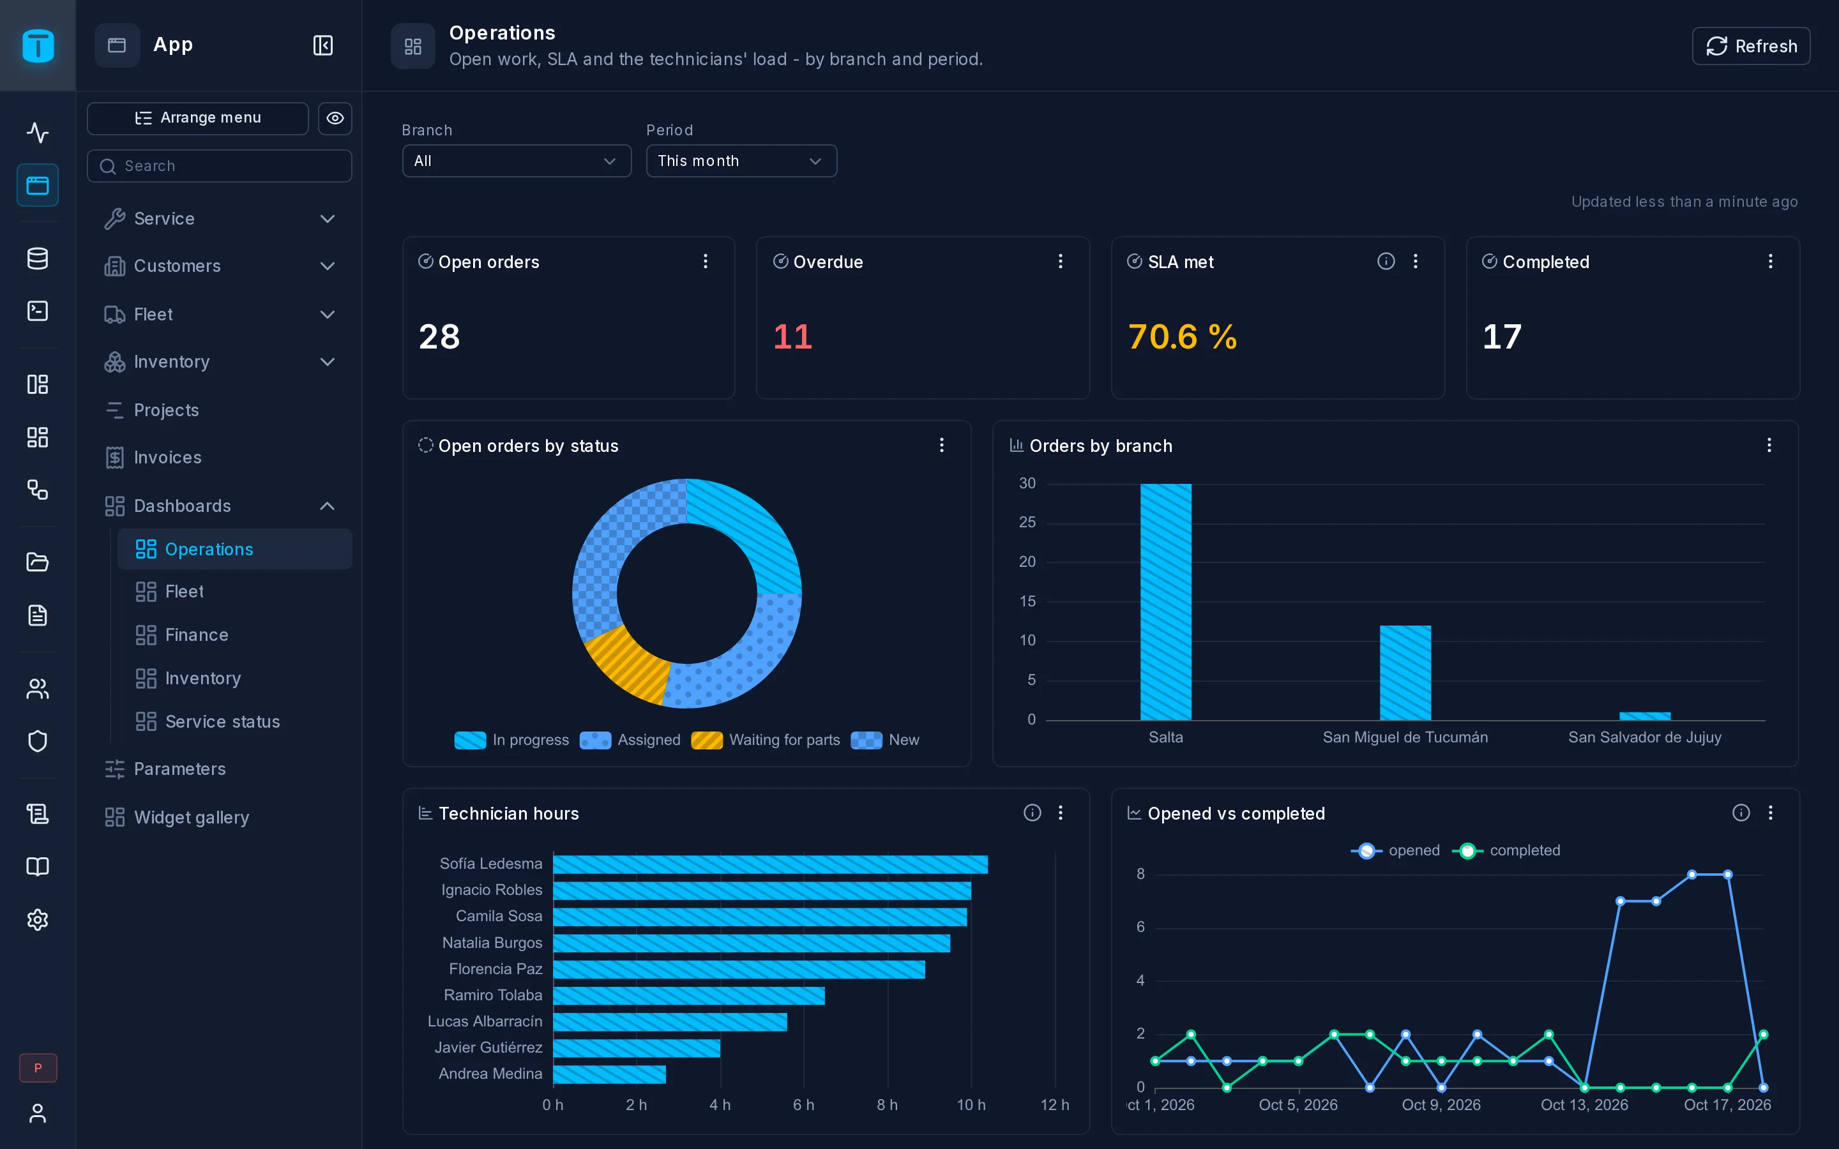The height and width of the screenshot is (1149, 1839).
Task: Toggle Assigned in the donut legend
Action: tap(630, 740)
